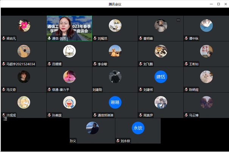Image resolution: width=229 pixels, height=152 pixels.
Task: Select the 孙义 participant tile
Action: coord(92,131)
